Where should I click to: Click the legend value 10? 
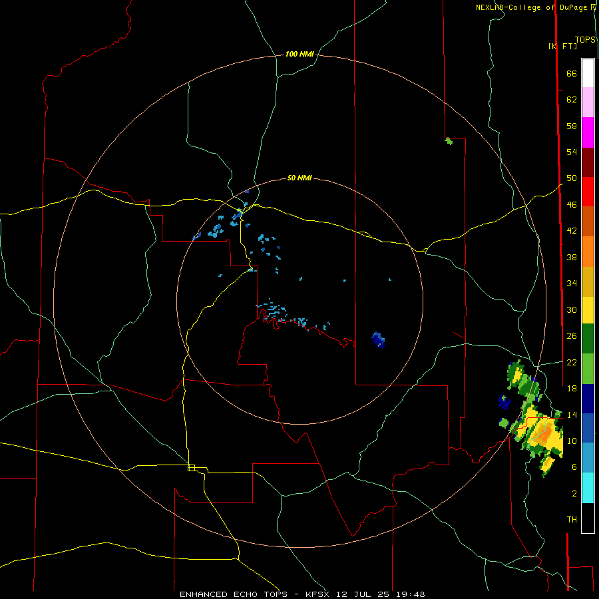pos(572,441)
